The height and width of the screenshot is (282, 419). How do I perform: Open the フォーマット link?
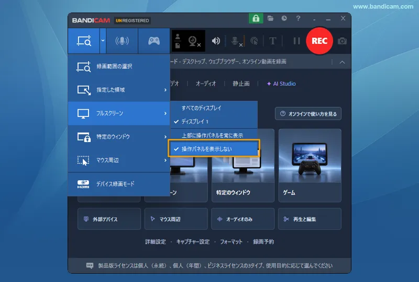pyautogui.click(x=231, y=242)
